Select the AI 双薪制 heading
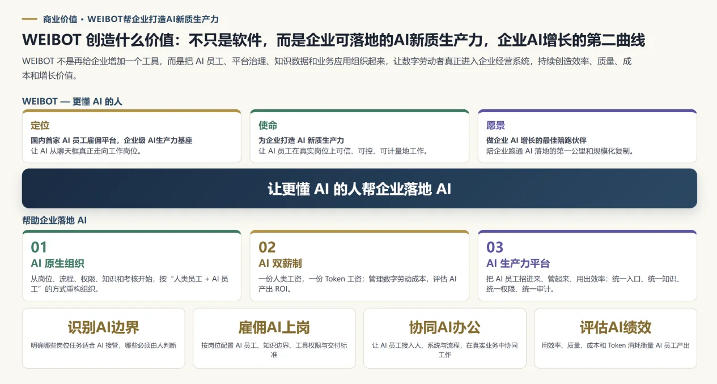This screenshot has width=717, height=384. tap(280, 263)
